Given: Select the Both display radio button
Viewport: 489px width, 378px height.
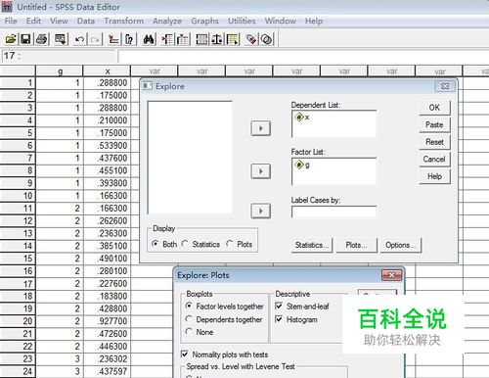Looking at the screenshot, I should (x=156, y=244).
